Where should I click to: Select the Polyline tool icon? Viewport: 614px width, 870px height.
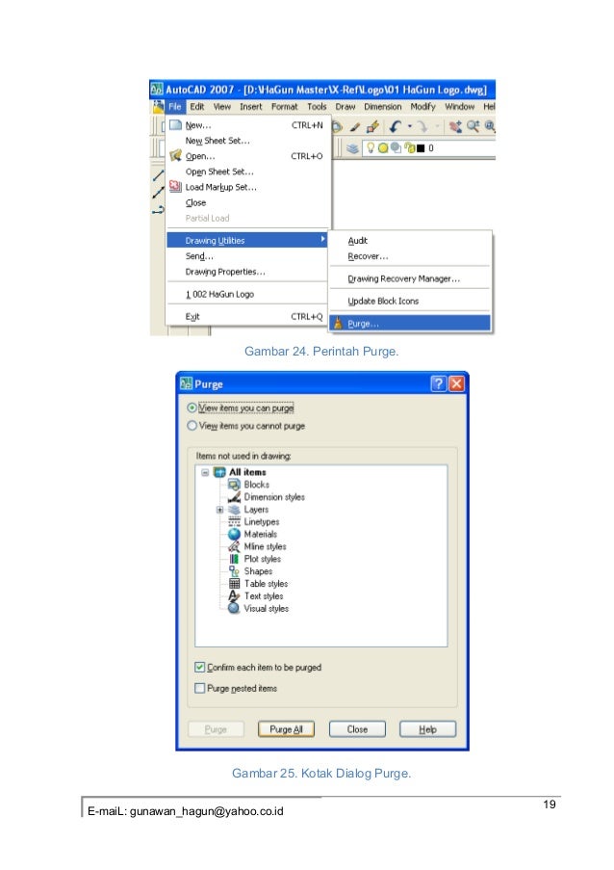click(x=159, y=210)
